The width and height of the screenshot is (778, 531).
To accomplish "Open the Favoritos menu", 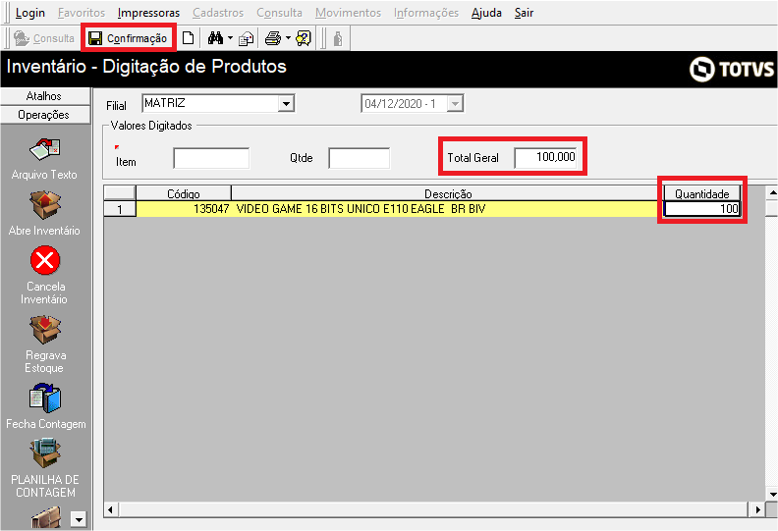I will pyautogui.click(x=82, y=13).
